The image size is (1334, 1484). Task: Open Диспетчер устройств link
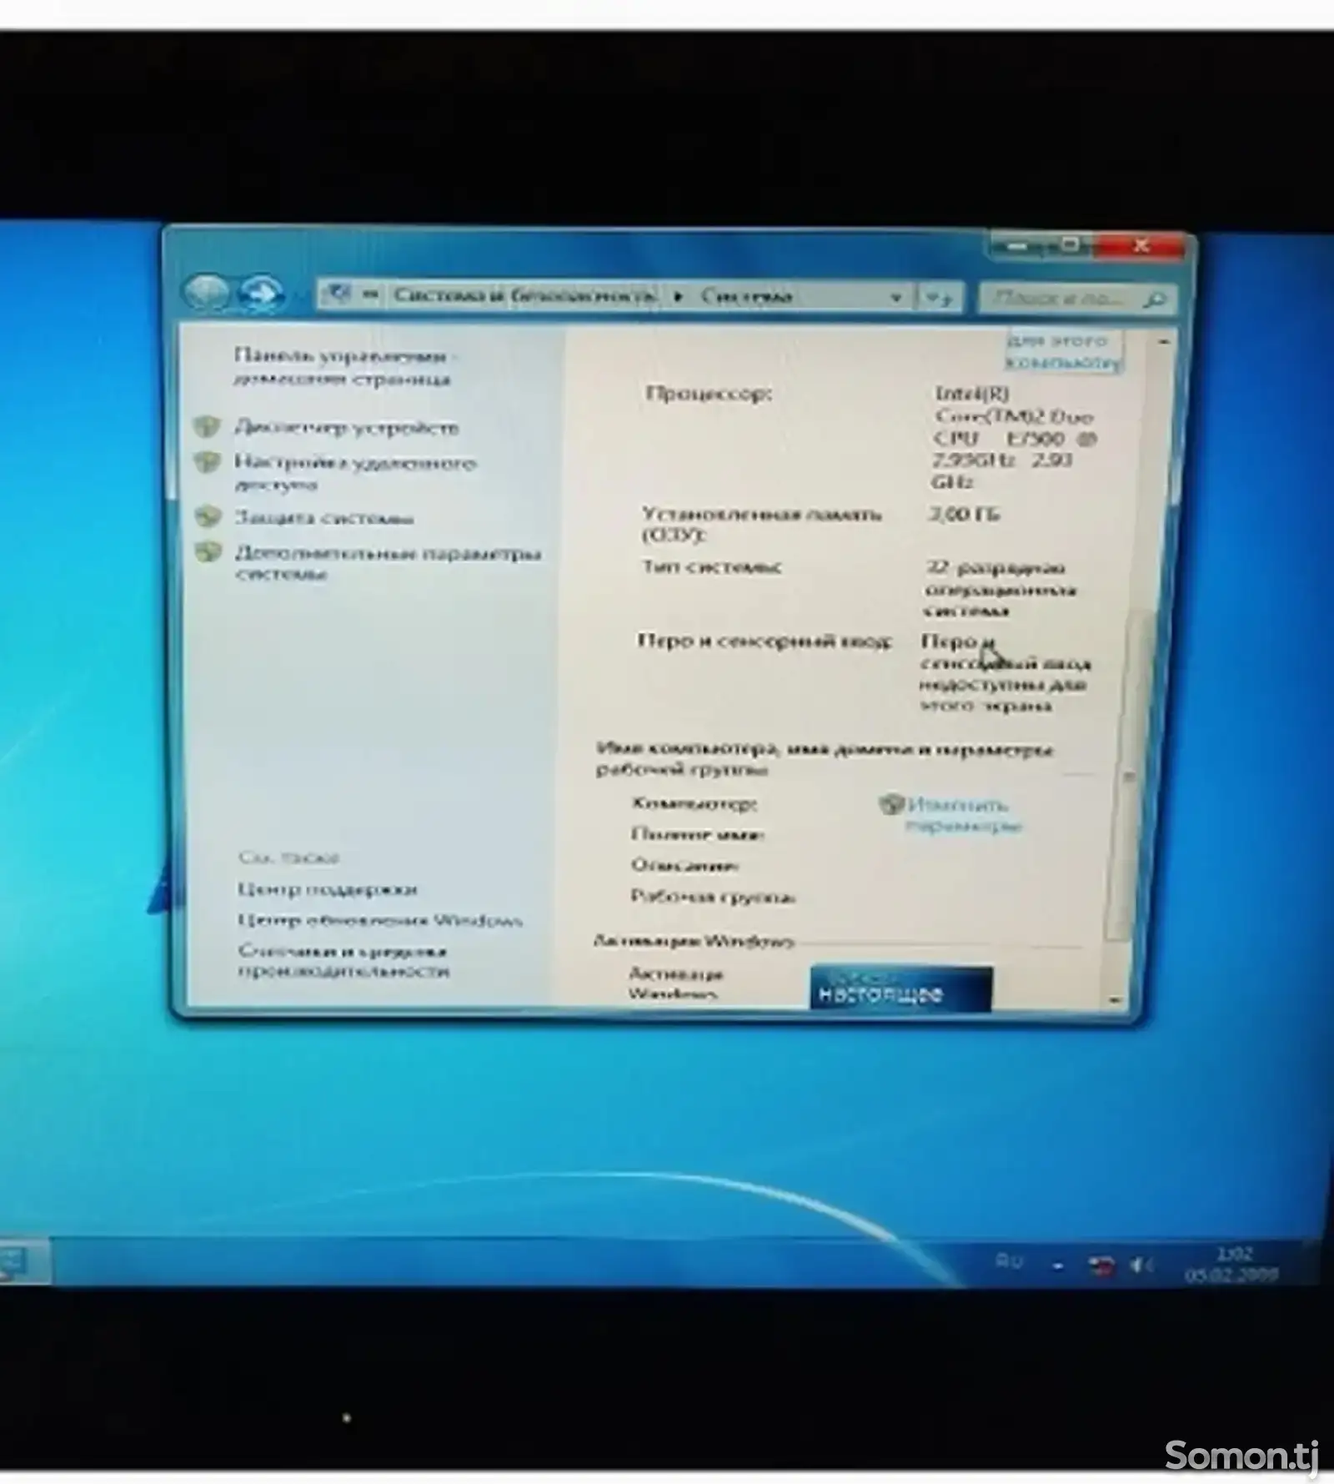coord(346,428)
